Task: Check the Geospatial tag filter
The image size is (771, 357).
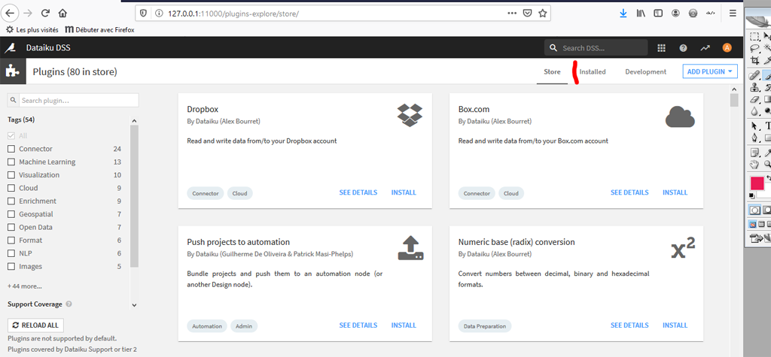Action: (x=11, y=214)
